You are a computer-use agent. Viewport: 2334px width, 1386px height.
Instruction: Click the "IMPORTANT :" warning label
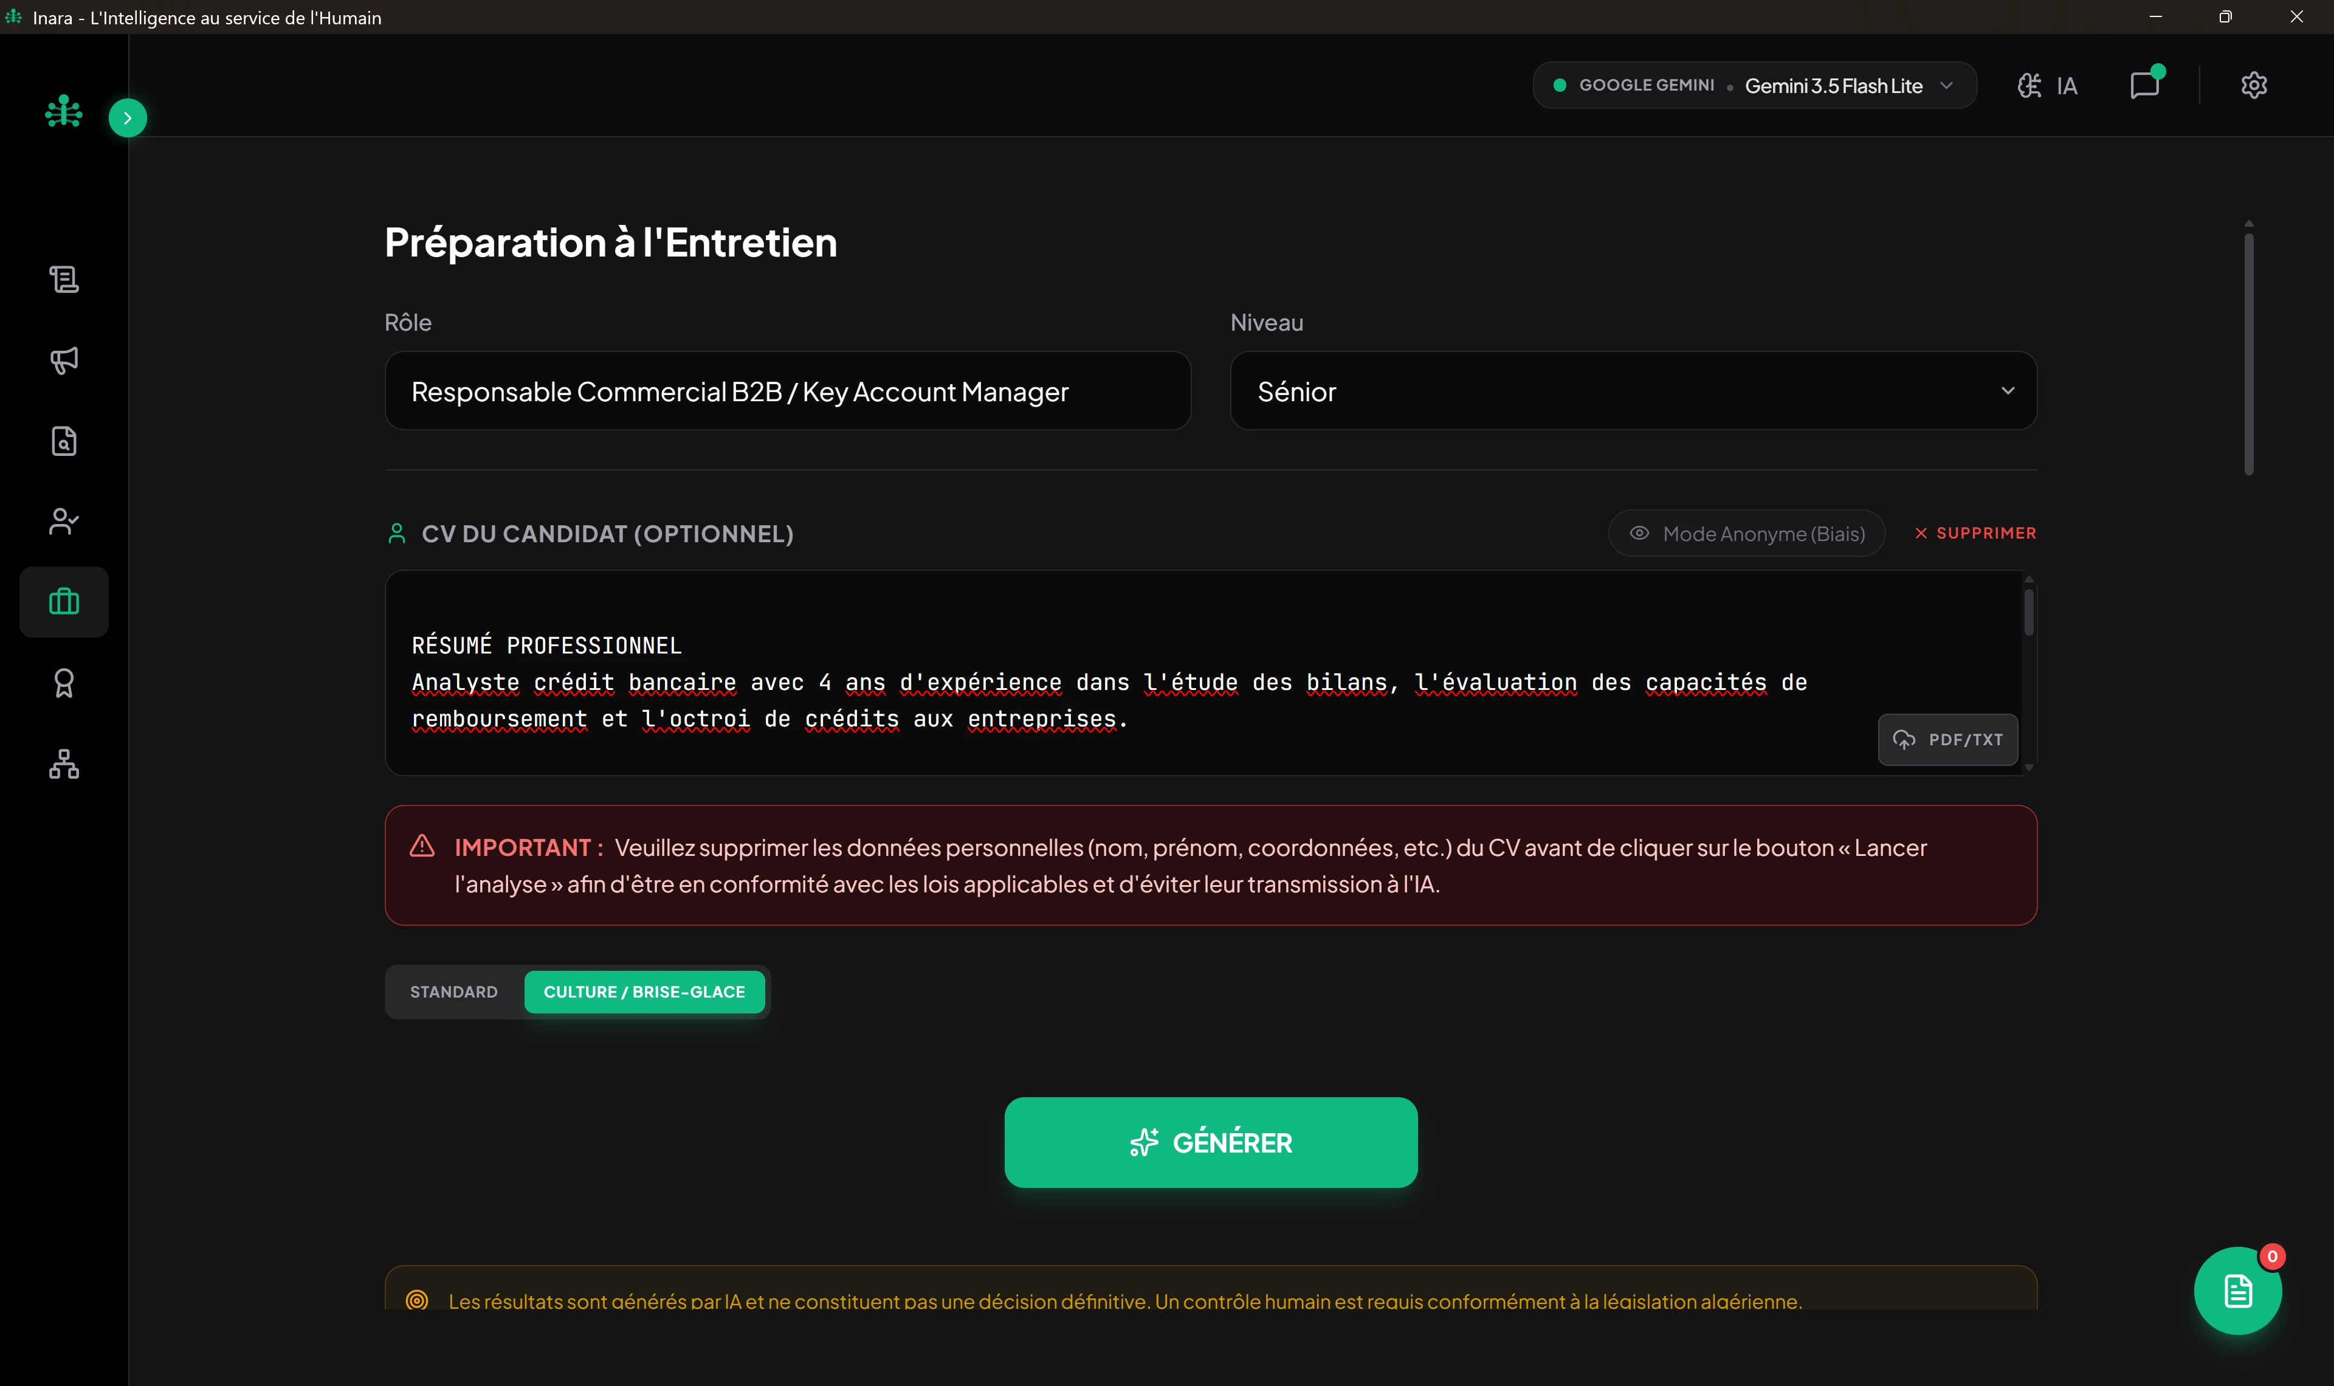tap(528, 848)
